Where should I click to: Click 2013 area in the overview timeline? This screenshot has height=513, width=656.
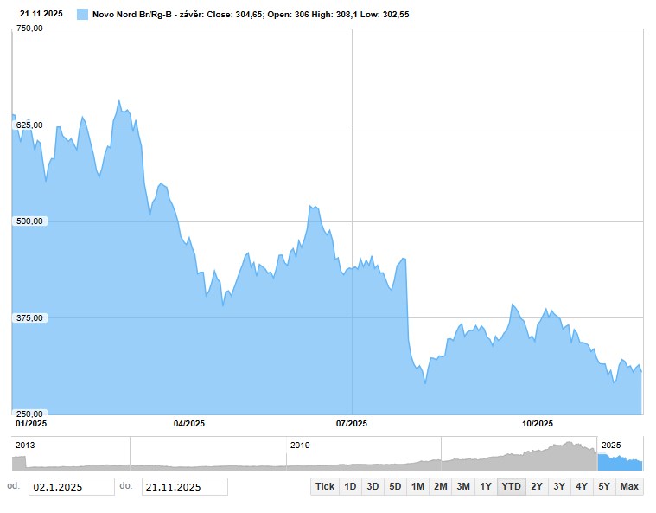(x=69, y=453)
